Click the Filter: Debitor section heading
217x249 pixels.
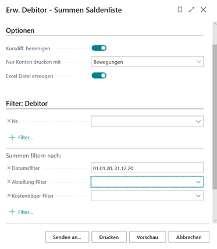27,103
